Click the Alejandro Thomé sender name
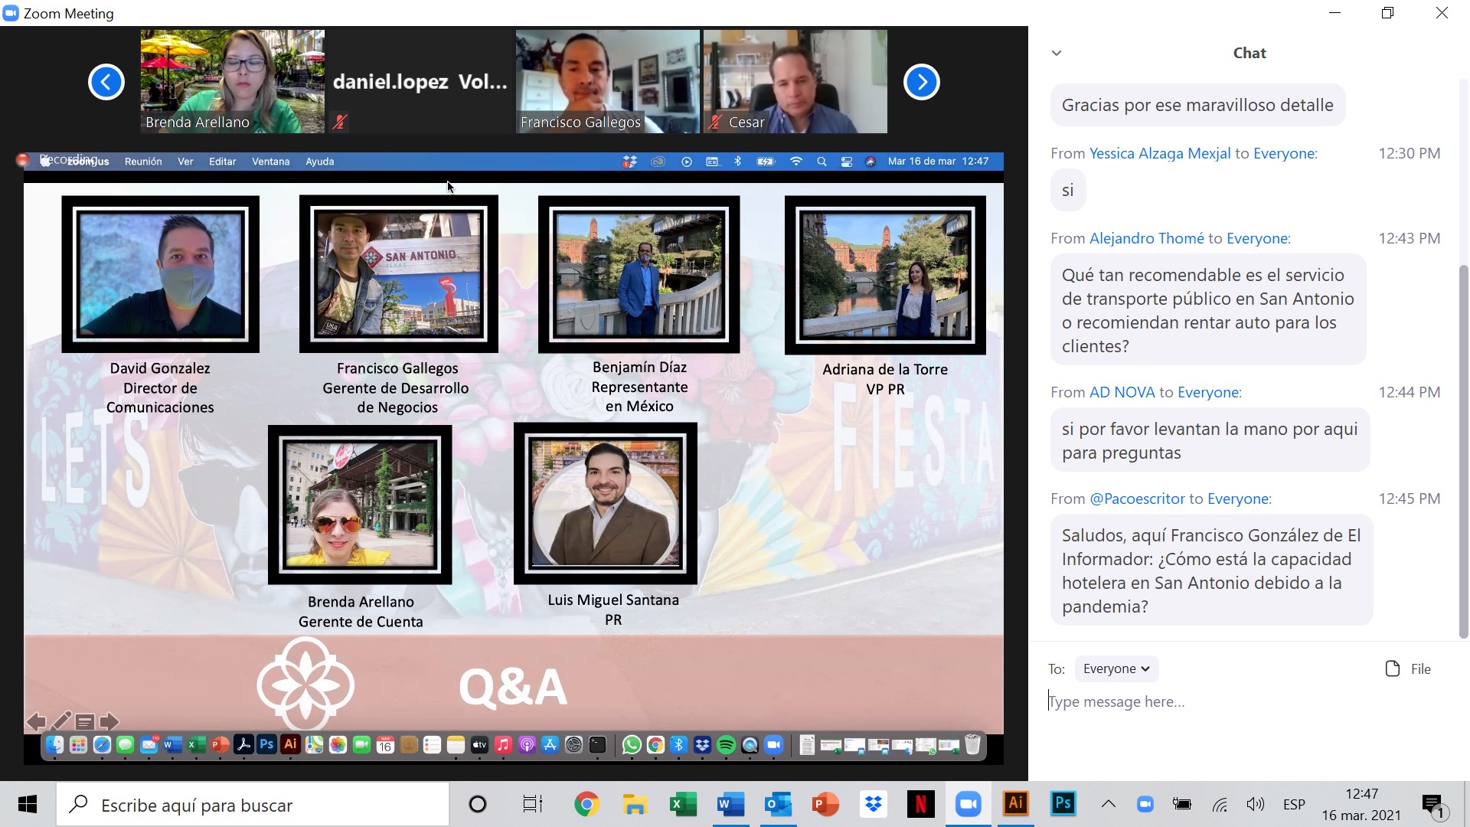This screenshot has height=827, width=1470. pos(1146,238)
